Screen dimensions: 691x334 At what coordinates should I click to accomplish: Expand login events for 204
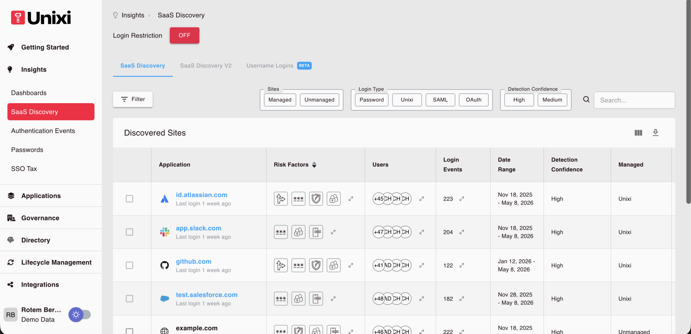pos(462,232)
